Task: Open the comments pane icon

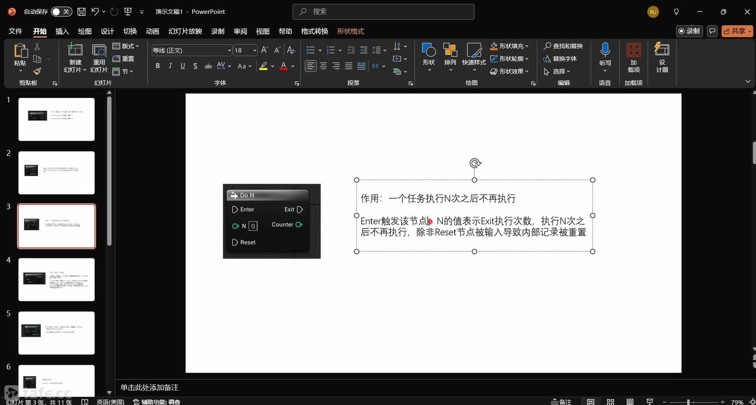Action: tap(712, 31)
